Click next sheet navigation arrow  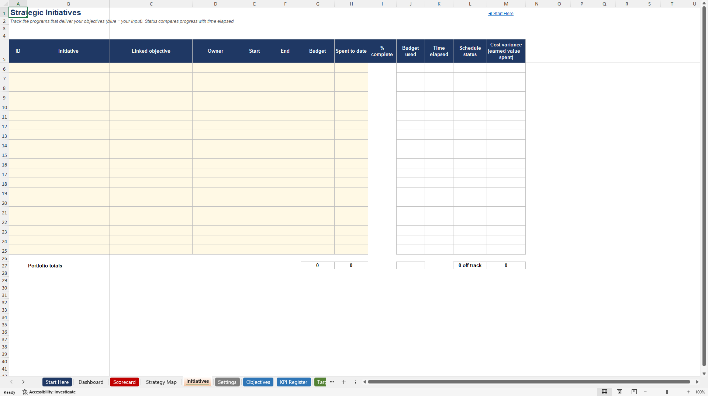tap(23, 382)
